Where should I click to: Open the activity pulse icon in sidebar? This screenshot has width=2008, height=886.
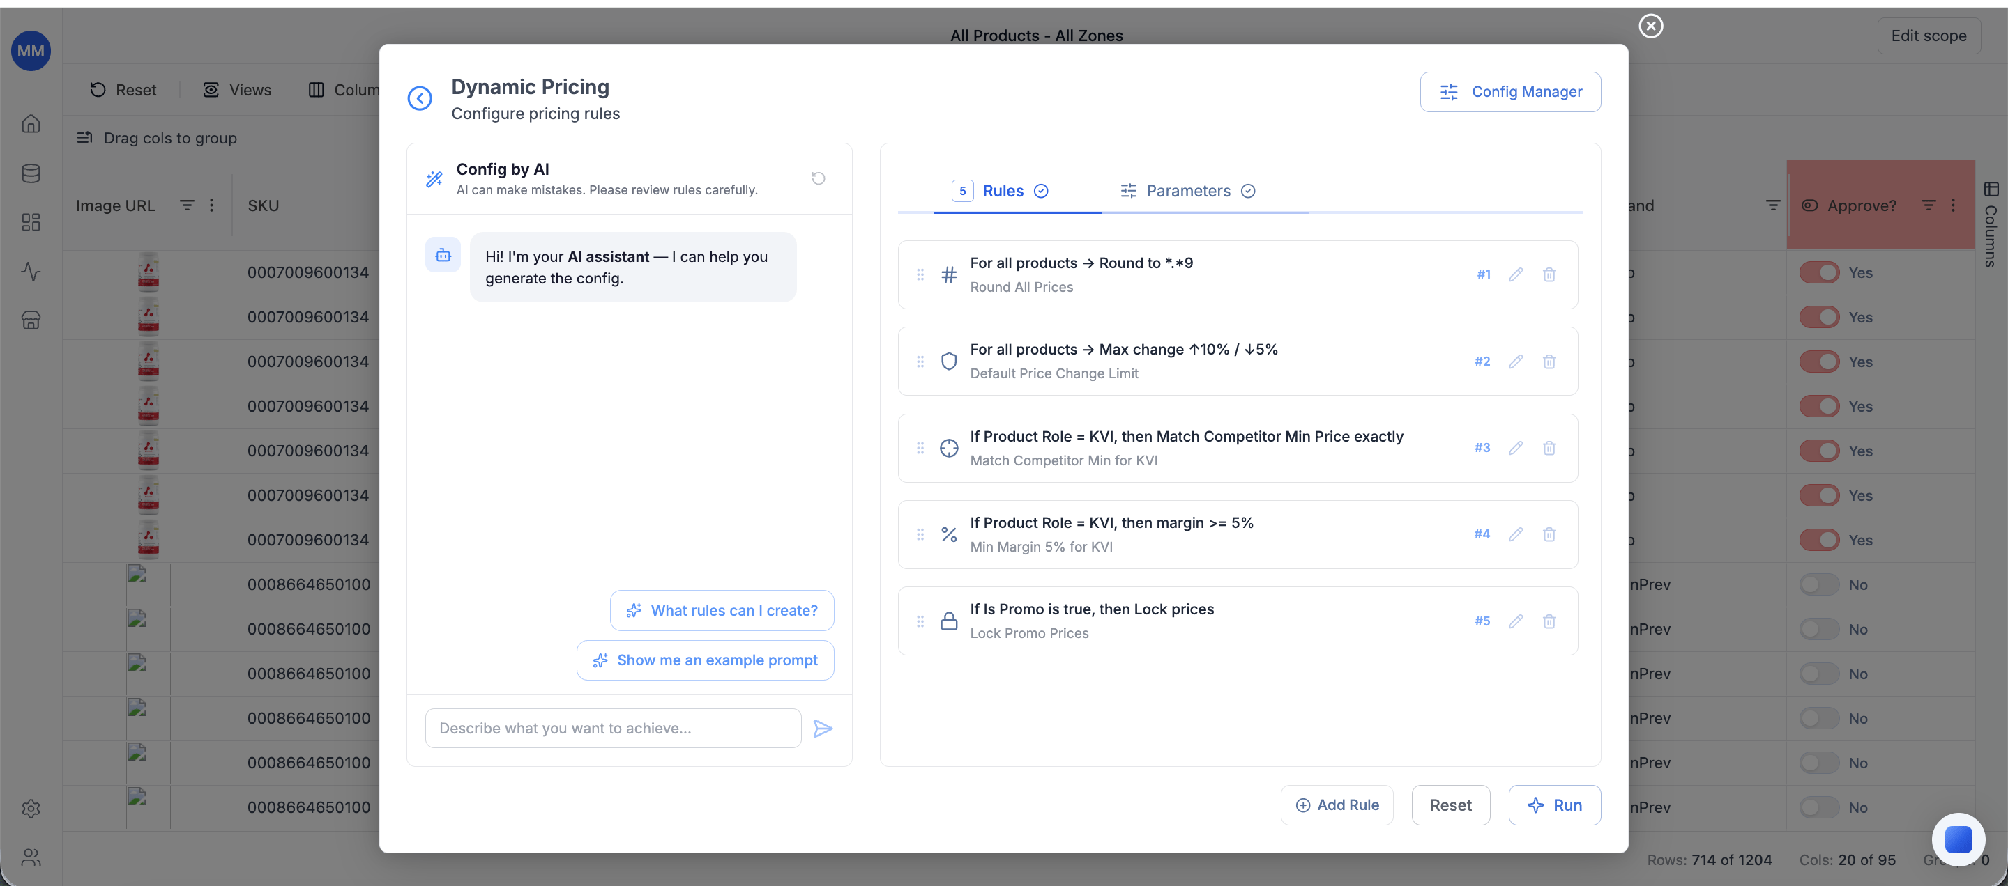click(31, 272)
